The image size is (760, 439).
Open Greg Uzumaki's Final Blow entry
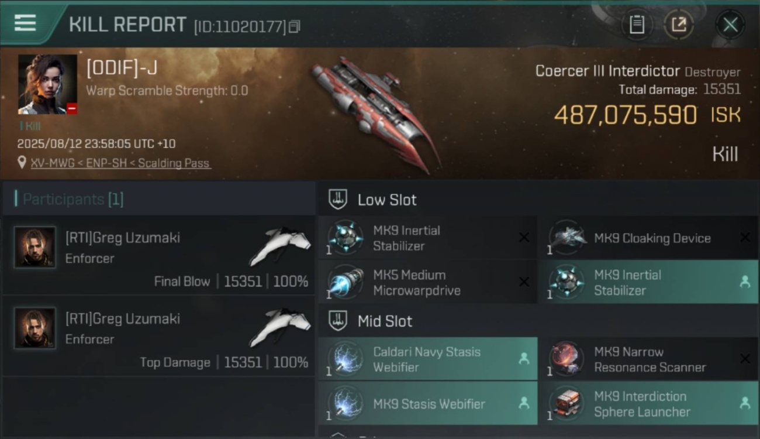159,255
